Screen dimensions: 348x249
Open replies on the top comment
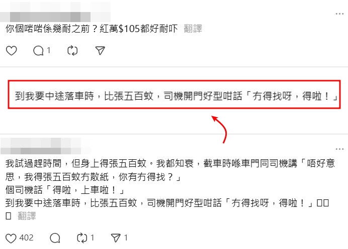click(x=38, y=51)
